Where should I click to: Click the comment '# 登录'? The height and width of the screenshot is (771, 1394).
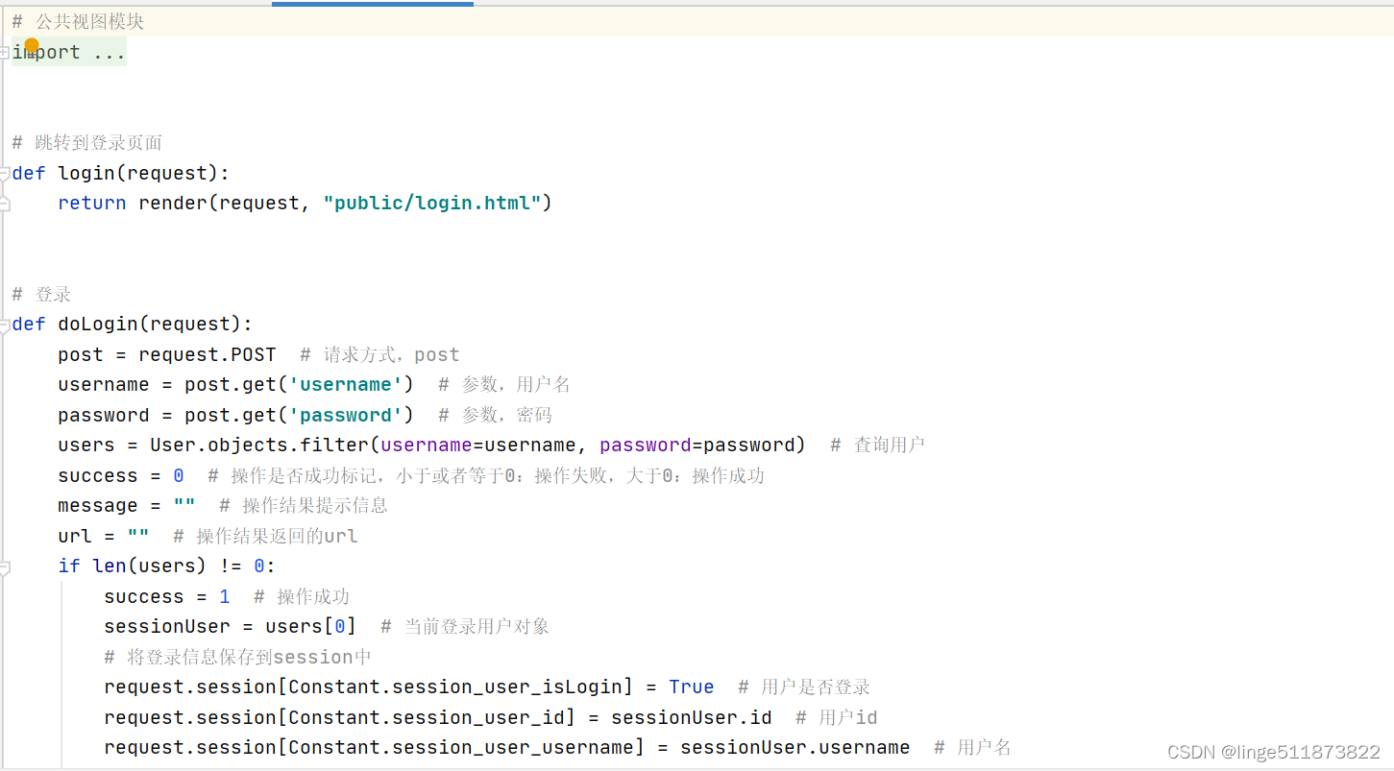point(41,294)
